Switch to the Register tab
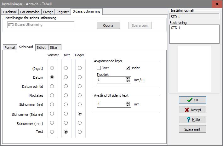The image size is (223, 146). click(x=63, y=12)
